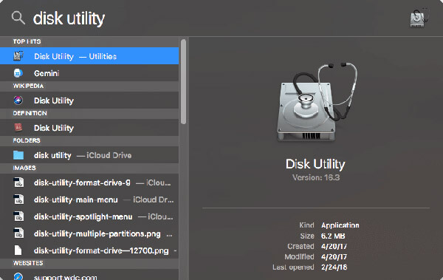Click the red Dictionary icon
Viewport: 443px width, 280px height.
coord(18,128)
